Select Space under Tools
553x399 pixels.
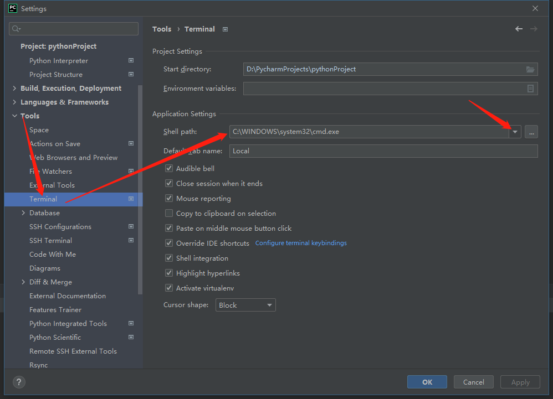(39, 130)
